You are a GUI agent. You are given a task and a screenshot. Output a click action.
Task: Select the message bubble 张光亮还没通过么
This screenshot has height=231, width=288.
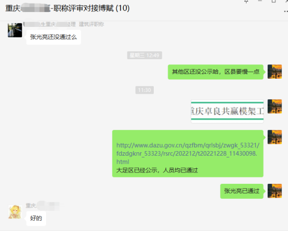point(54,37)
